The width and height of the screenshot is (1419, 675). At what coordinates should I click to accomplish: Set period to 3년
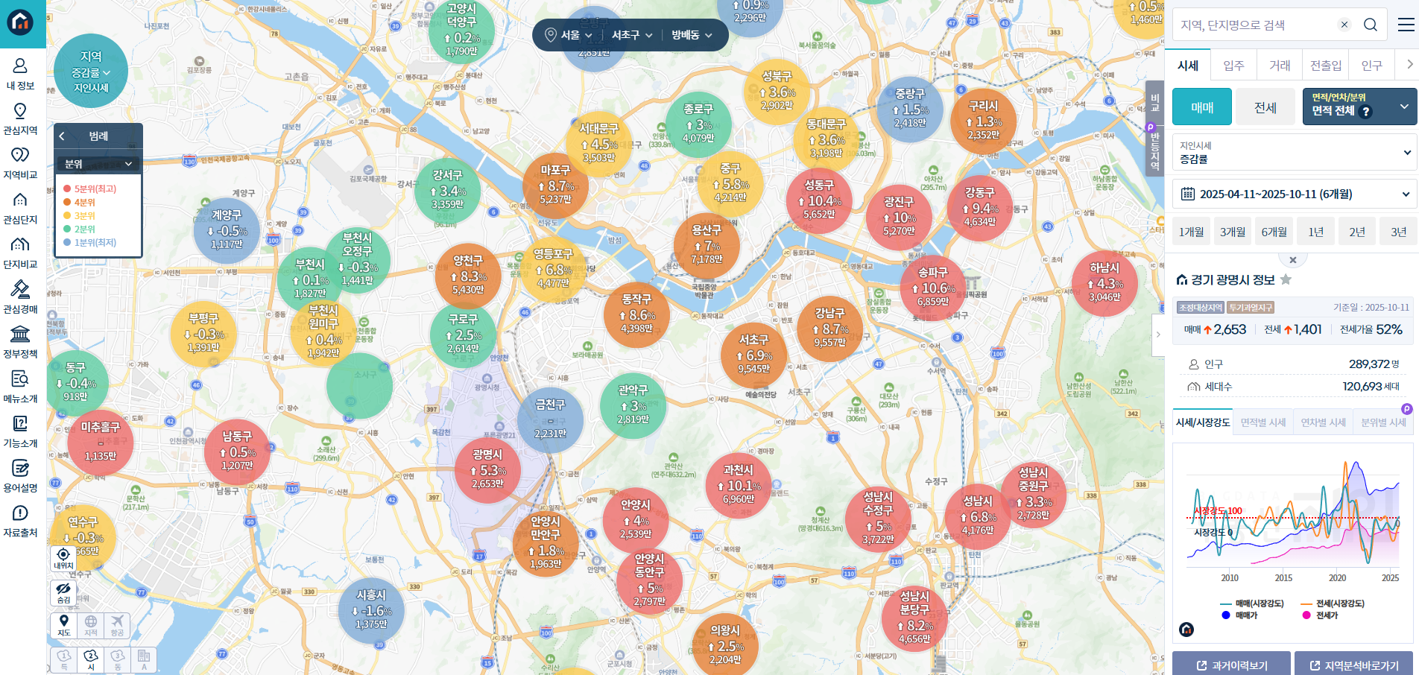click(x=1399, y=232)
